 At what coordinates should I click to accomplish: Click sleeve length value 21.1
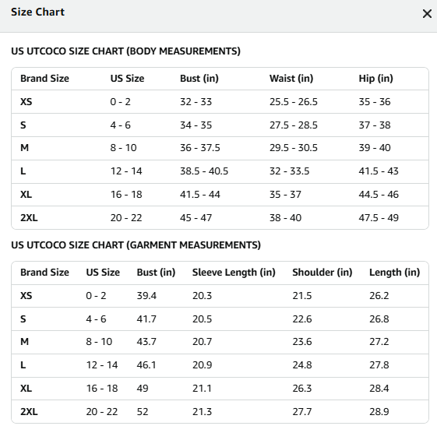202,389
